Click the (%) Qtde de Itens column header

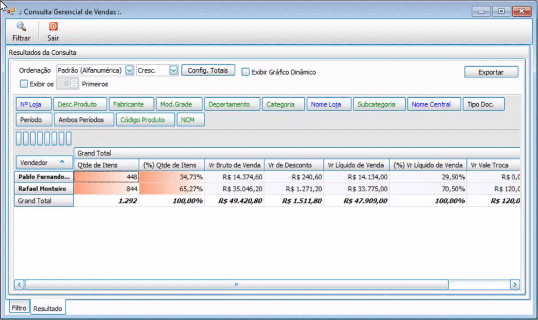172,165
